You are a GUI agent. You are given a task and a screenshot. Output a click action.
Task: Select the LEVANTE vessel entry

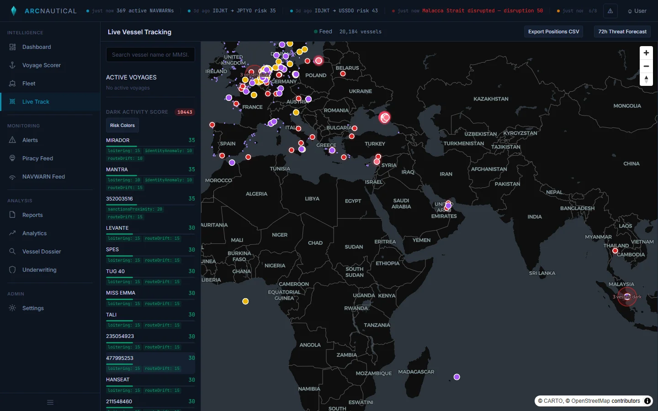click(x=150, y=233)
